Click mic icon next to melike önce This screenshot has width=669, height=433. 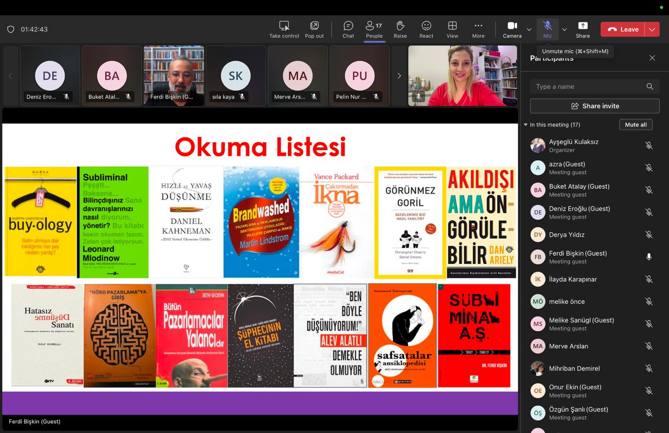pyautogui.click(x=649, y=301)
